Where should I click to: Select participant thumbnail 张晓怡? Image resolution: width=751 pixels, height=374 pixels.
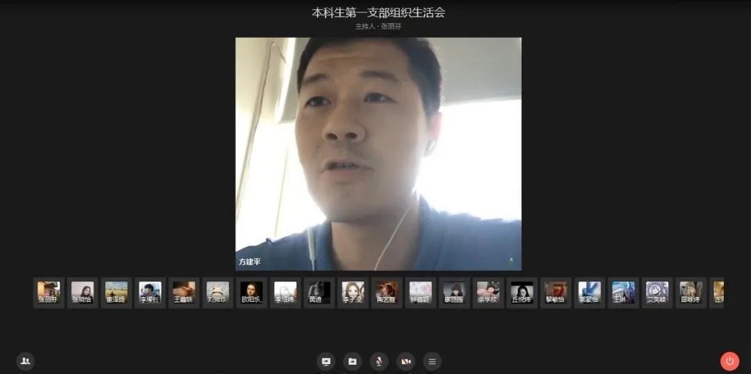82,292
